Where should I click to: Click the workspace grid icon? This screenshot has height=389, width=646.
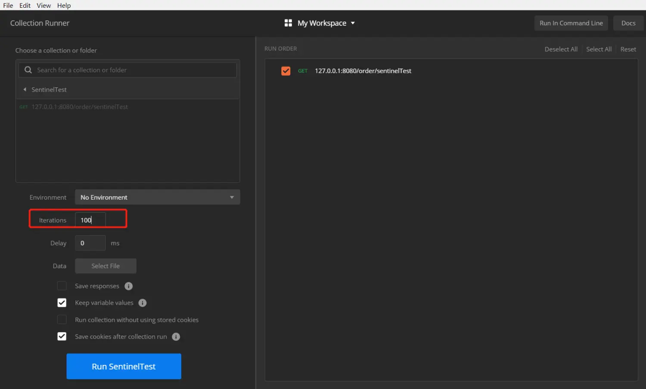tap(288, 23)
